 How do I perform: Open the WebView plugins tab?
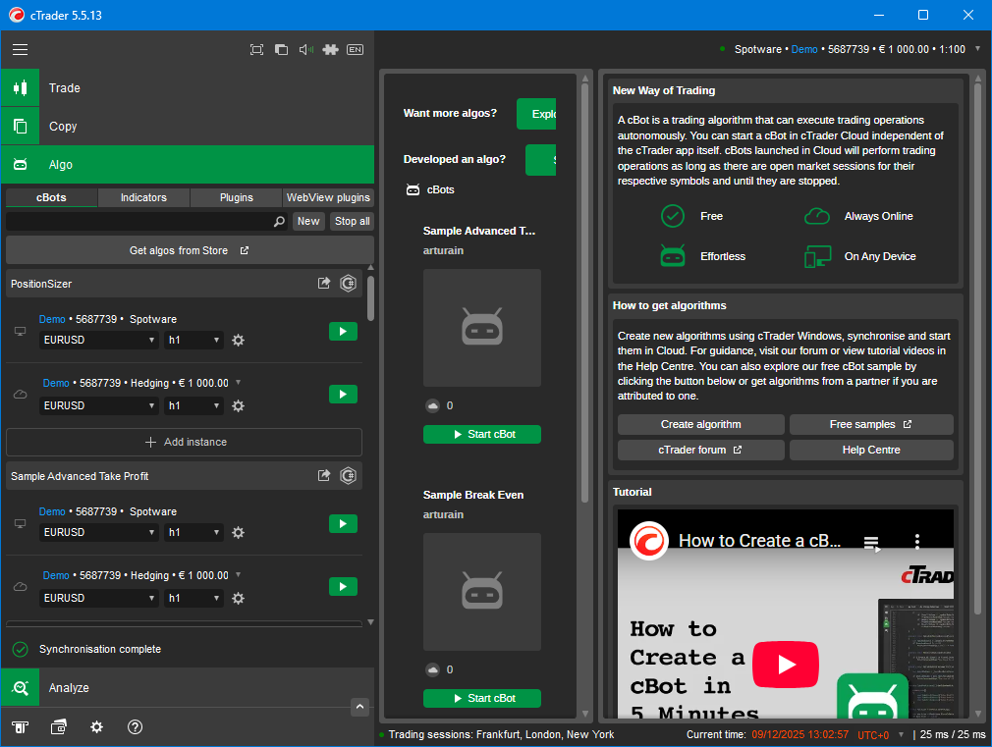click(328, 197)
